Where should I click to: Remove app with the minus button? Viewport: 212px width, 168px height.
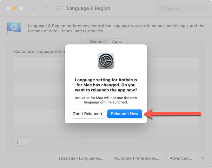[x=25, y=142]
